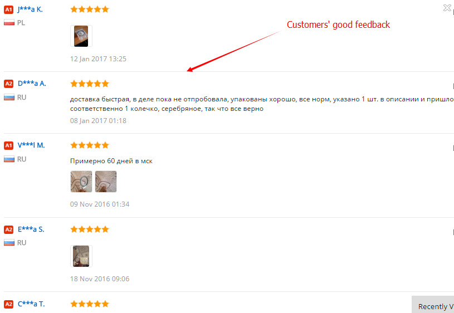This screenshot has width=454, height=313.
Task: View first photo in V***l M.'s review
Action: point(81,182)
